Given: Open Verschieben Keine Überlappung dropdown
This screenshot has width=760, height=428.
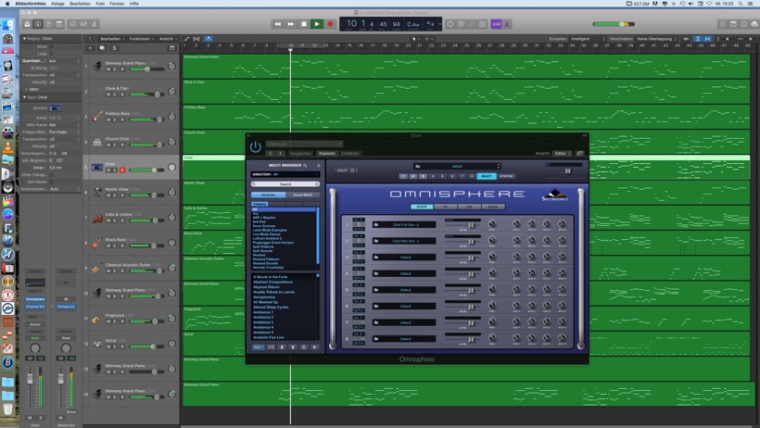Looking at the screenshot, I should [x=657, y=39].
